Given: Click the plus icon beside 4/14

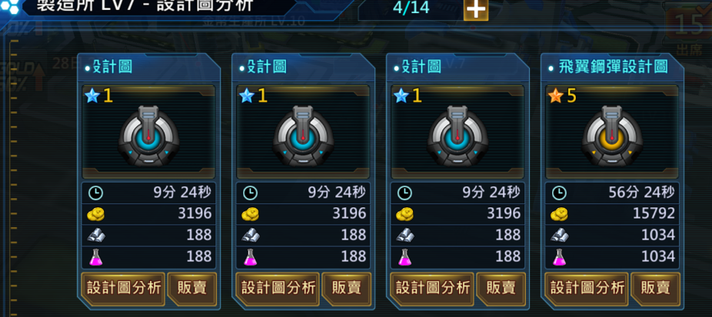Looking at the screenshot, I should pos(475,9).
